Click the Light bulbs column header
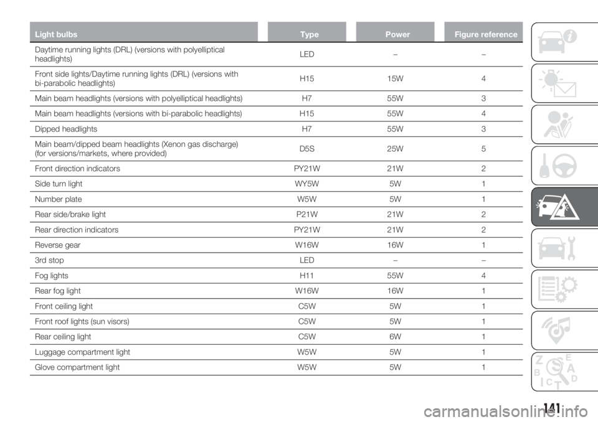This screenshot has height=422, width=598. (x=57, y=34)
